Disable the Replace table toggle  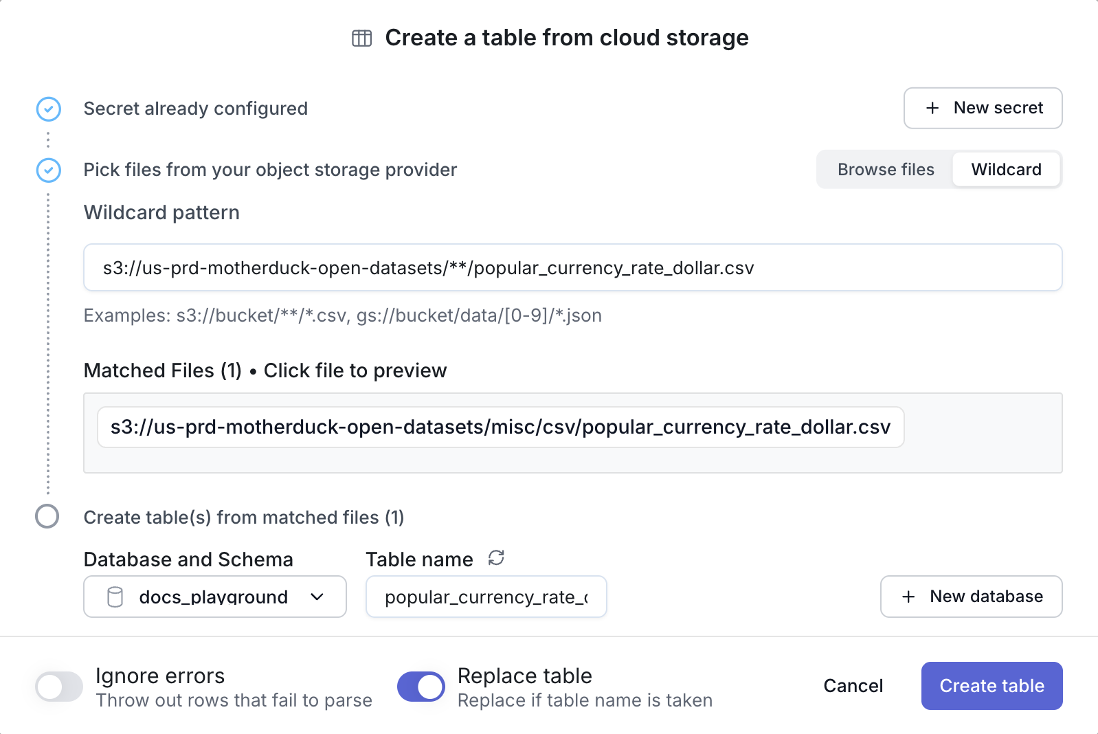(x=421, y=686)
